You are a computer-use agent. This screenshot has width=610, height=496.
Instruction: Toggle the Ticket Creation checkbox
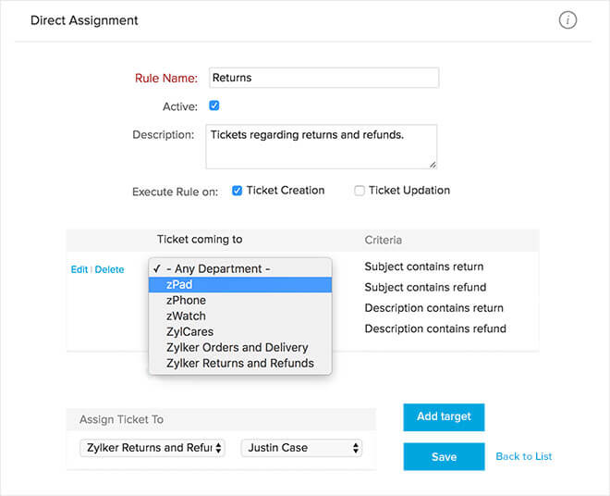coord(237,191)
